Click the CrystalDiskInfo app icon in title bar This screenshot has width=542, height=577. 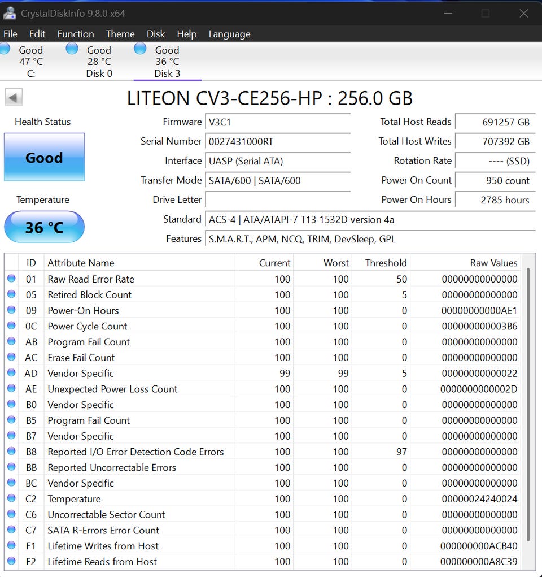click(x=9, y=13)
